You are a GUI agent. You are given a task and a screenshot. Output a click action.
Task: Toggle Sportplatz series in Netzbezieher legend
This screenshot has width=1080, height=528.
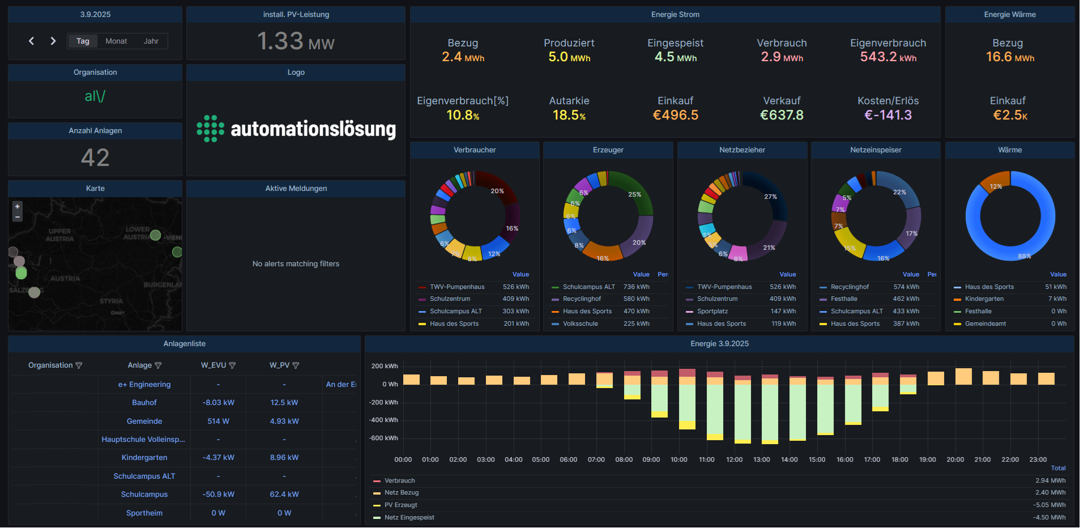point(712,311)
